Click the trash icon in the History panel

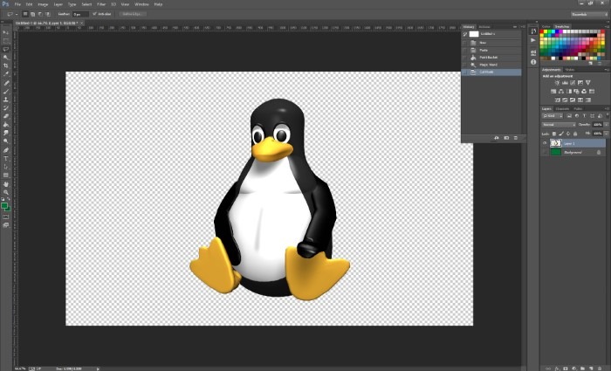point(516,138)
